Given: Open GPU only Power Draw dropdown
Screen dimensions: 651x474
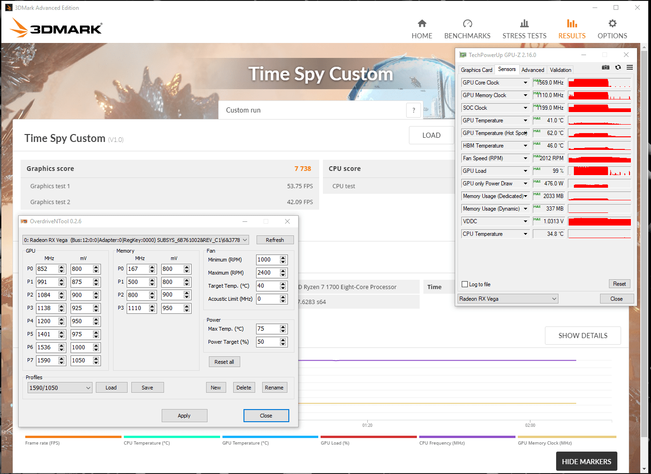Looking at the screenshot, I should pos(525,184).
